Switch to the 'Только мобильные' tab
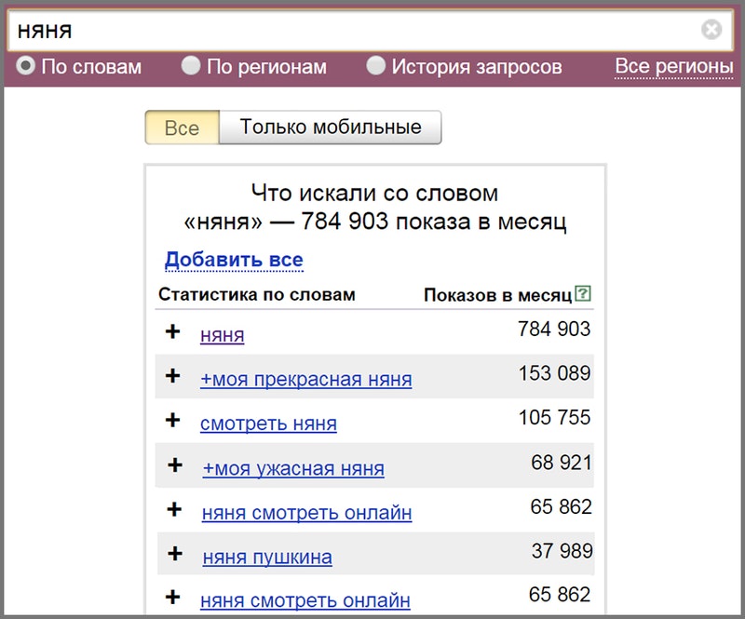This screenshot has width=745, height=619. click(x=330, y=128)
